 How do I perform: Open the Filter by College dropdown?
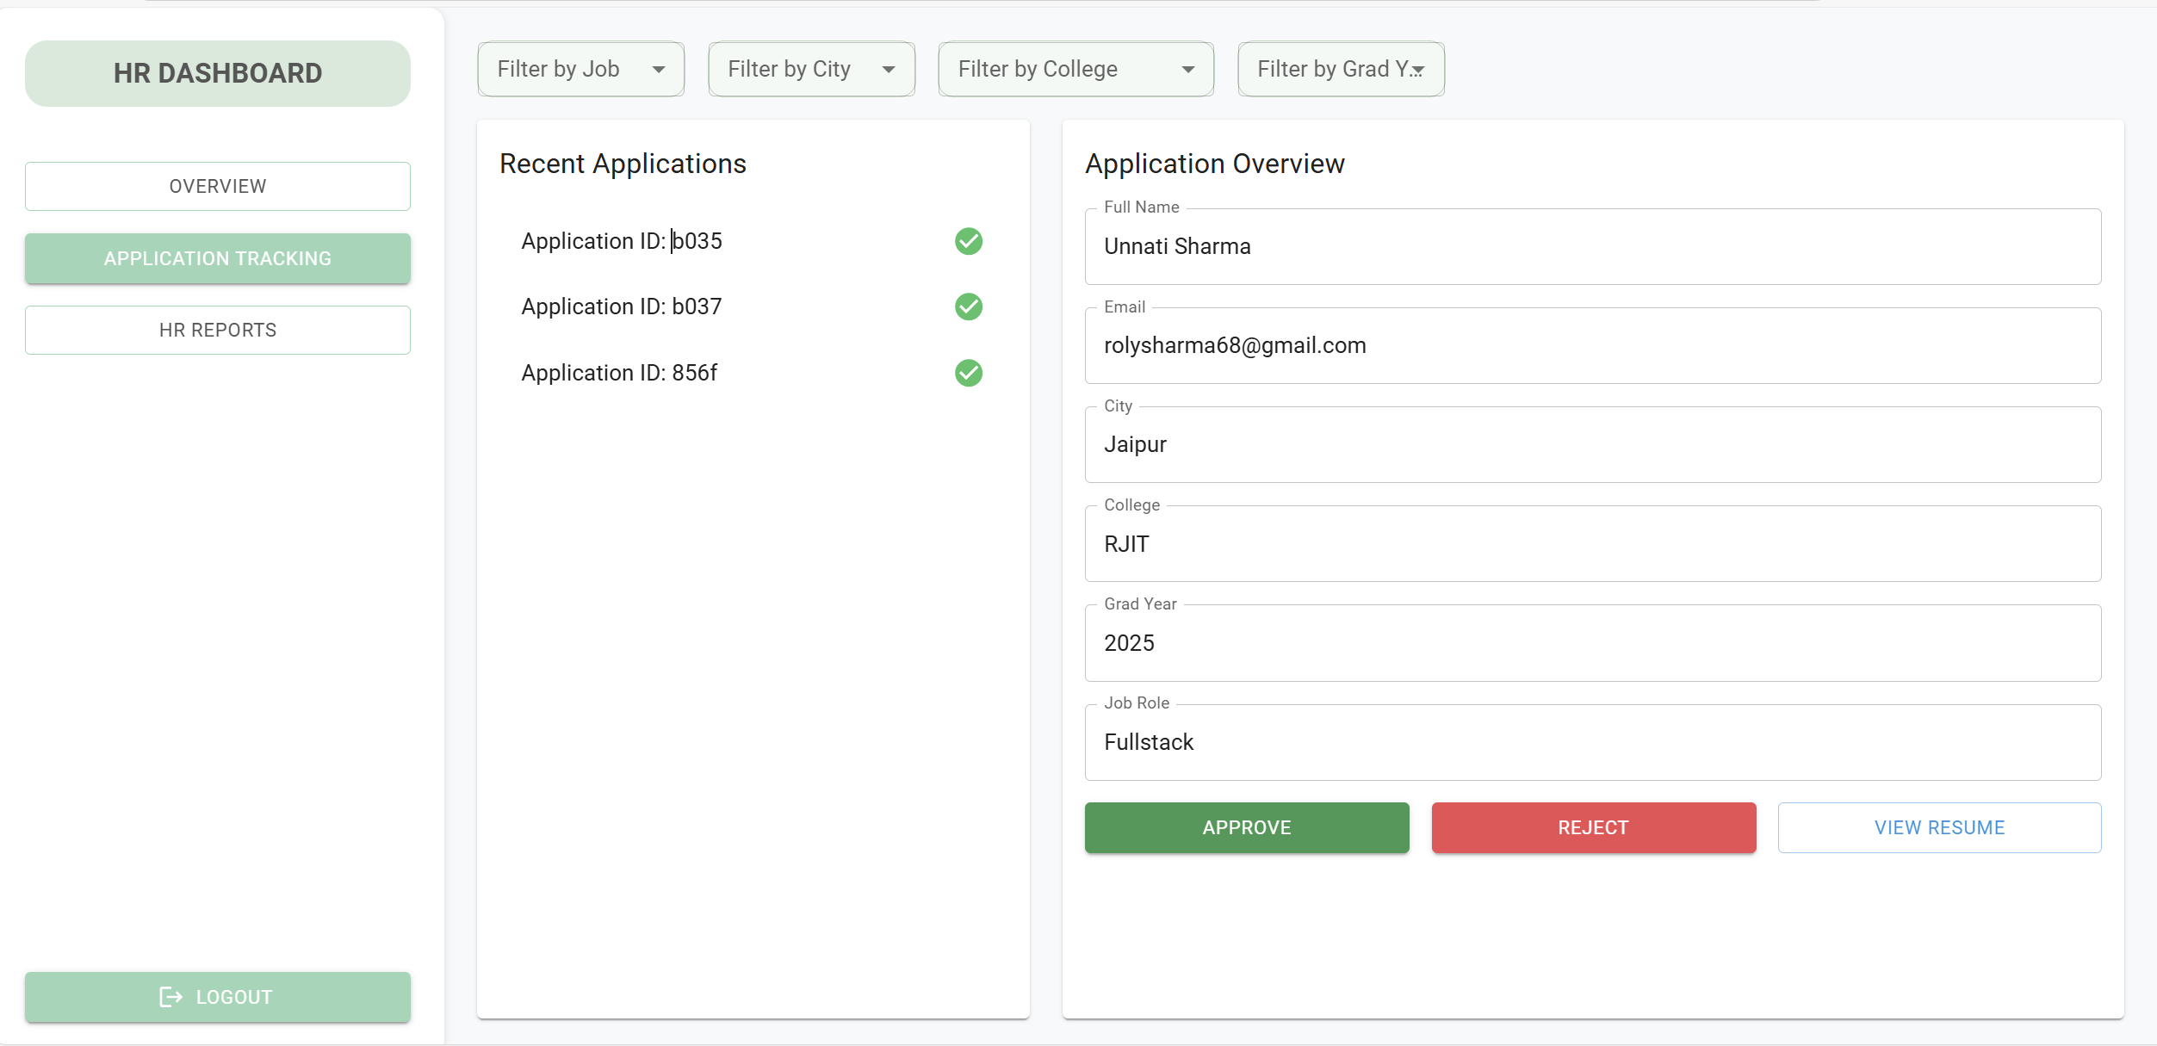point(1075,69)
